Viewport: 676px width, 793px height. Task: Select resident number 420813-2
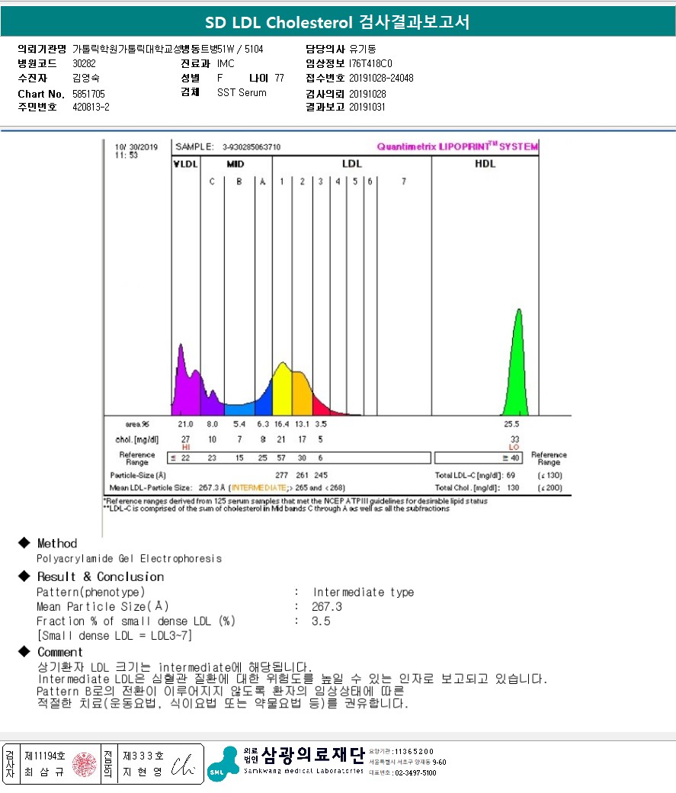pyautogui.click(x=91, y=107)
